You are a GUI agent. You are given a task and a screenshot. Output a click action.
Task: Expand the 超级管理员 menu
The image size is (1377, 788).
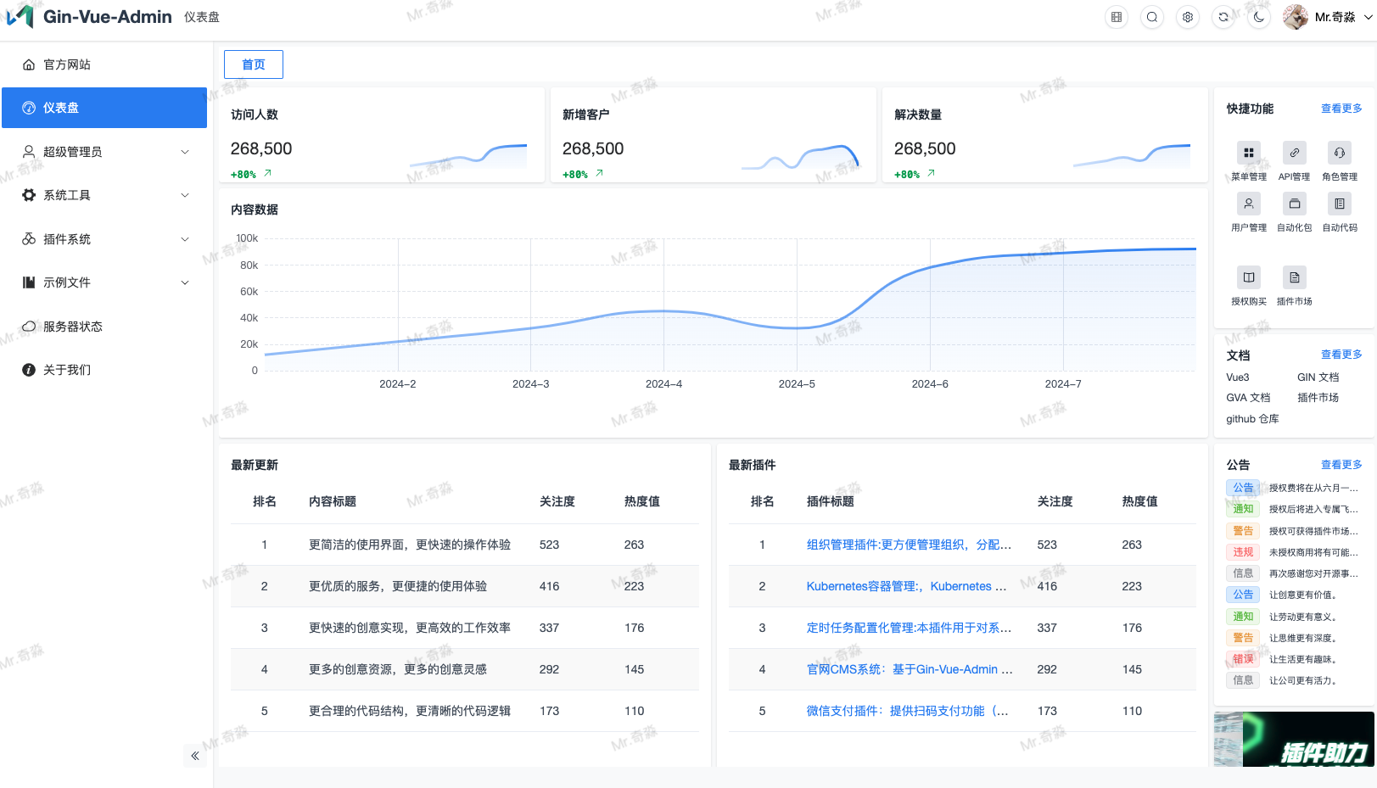(x=104, y=151)
